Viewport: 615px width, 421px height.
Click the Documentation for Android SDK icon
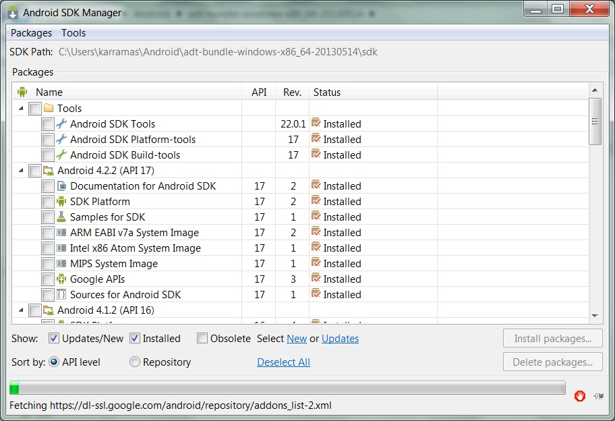click(x=61, y=186)
